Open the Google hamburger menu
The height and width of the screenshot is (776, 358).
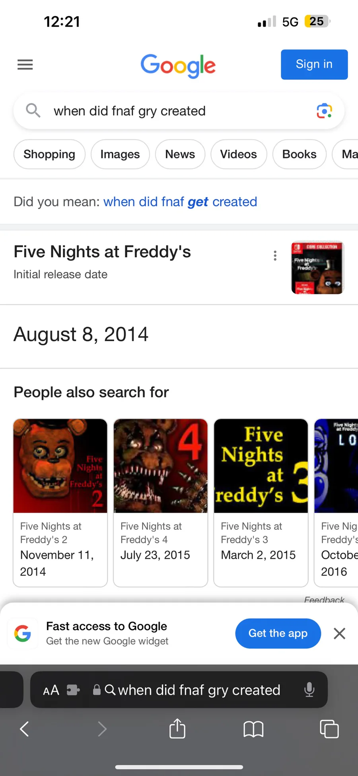pos(25,65)
